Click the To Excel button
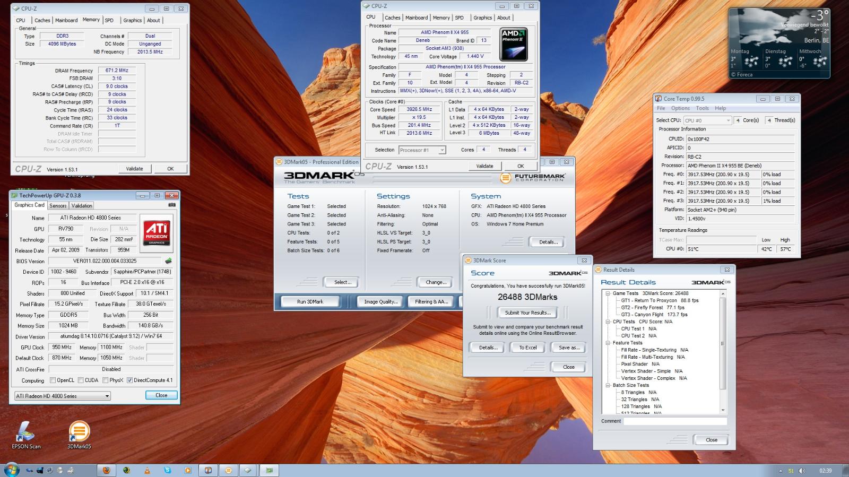 (x=527, y=348)
